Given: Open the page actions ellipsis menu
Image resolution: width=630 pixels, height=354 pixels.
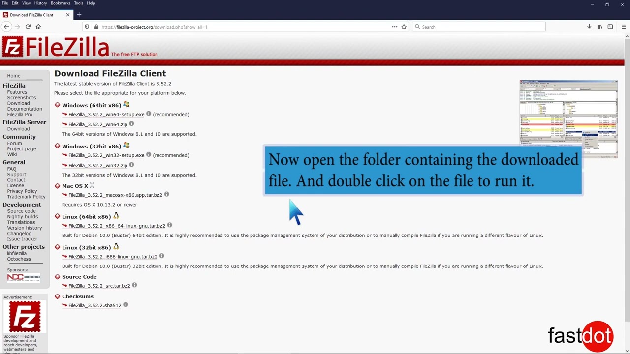Looking at the screenshot, I should point(394,27).
